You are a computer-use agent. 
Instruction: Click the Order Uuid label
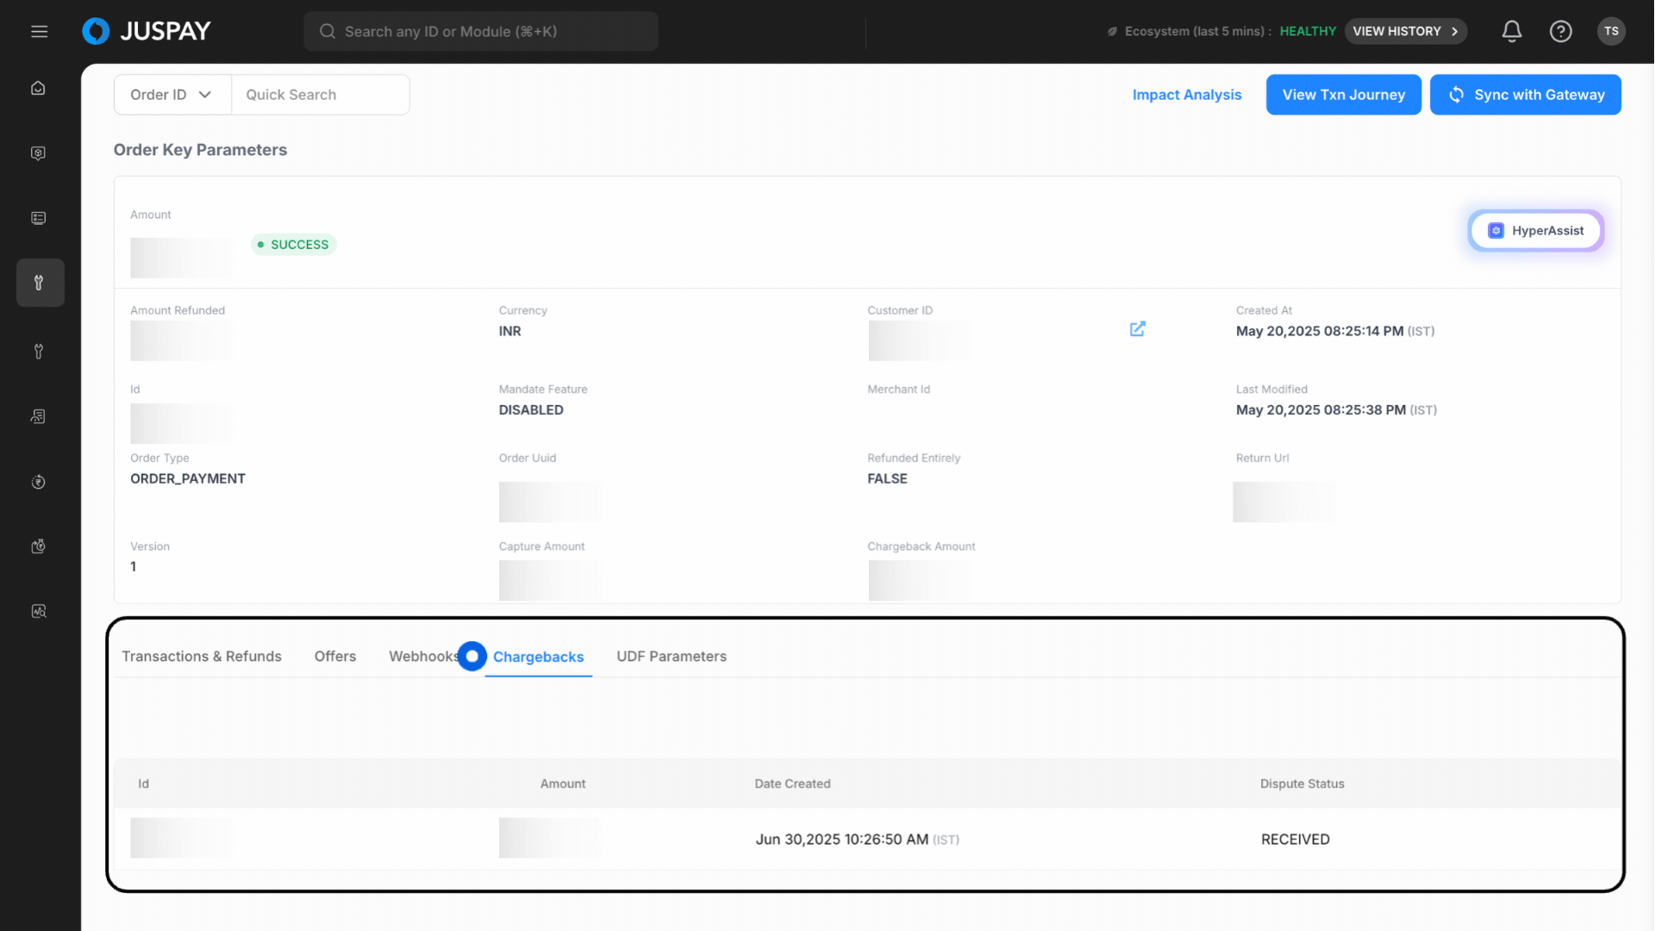tap(528, 459)
